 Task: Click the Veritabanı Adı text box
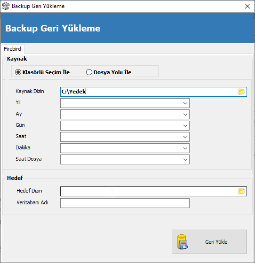(125, 203)
